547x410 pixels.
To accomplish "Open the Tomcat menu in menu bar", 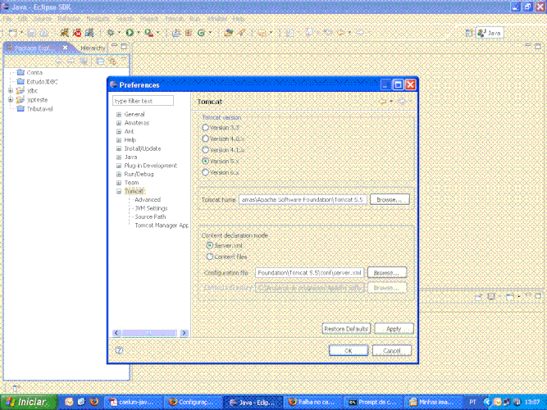I will (x=174, y=19).
